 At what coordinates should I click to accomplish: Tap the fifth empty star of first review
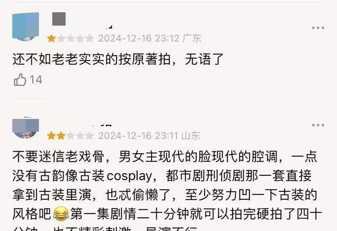(x=90, y=39)
